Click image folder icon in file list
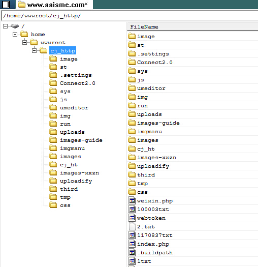 pos(132,36)
